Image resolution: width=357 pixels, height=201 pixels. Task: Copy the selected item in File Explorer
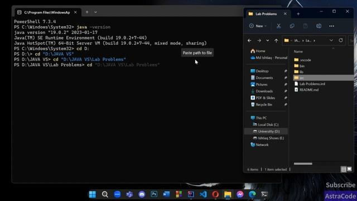(x=292, y=26)
